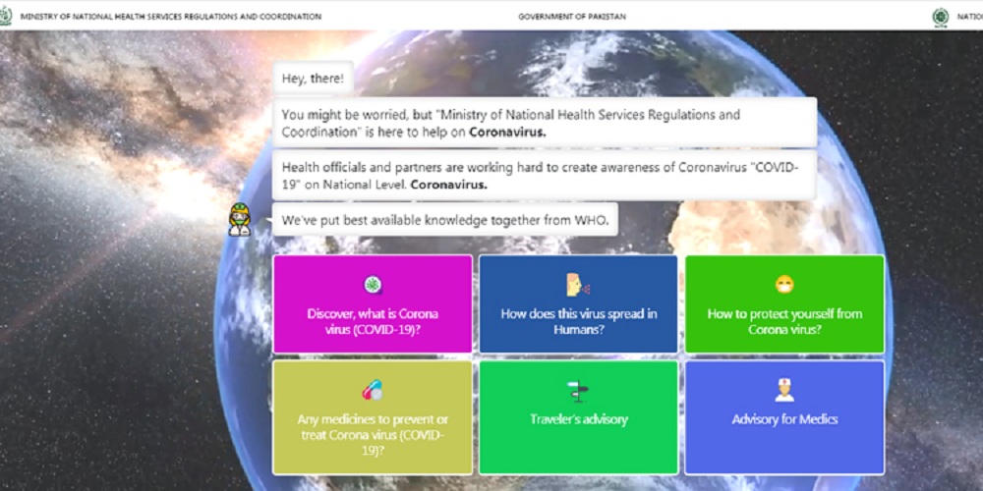Click the signpost icon for traveler's advisory
The image size is (983, 491).
[x=578, y=391]
